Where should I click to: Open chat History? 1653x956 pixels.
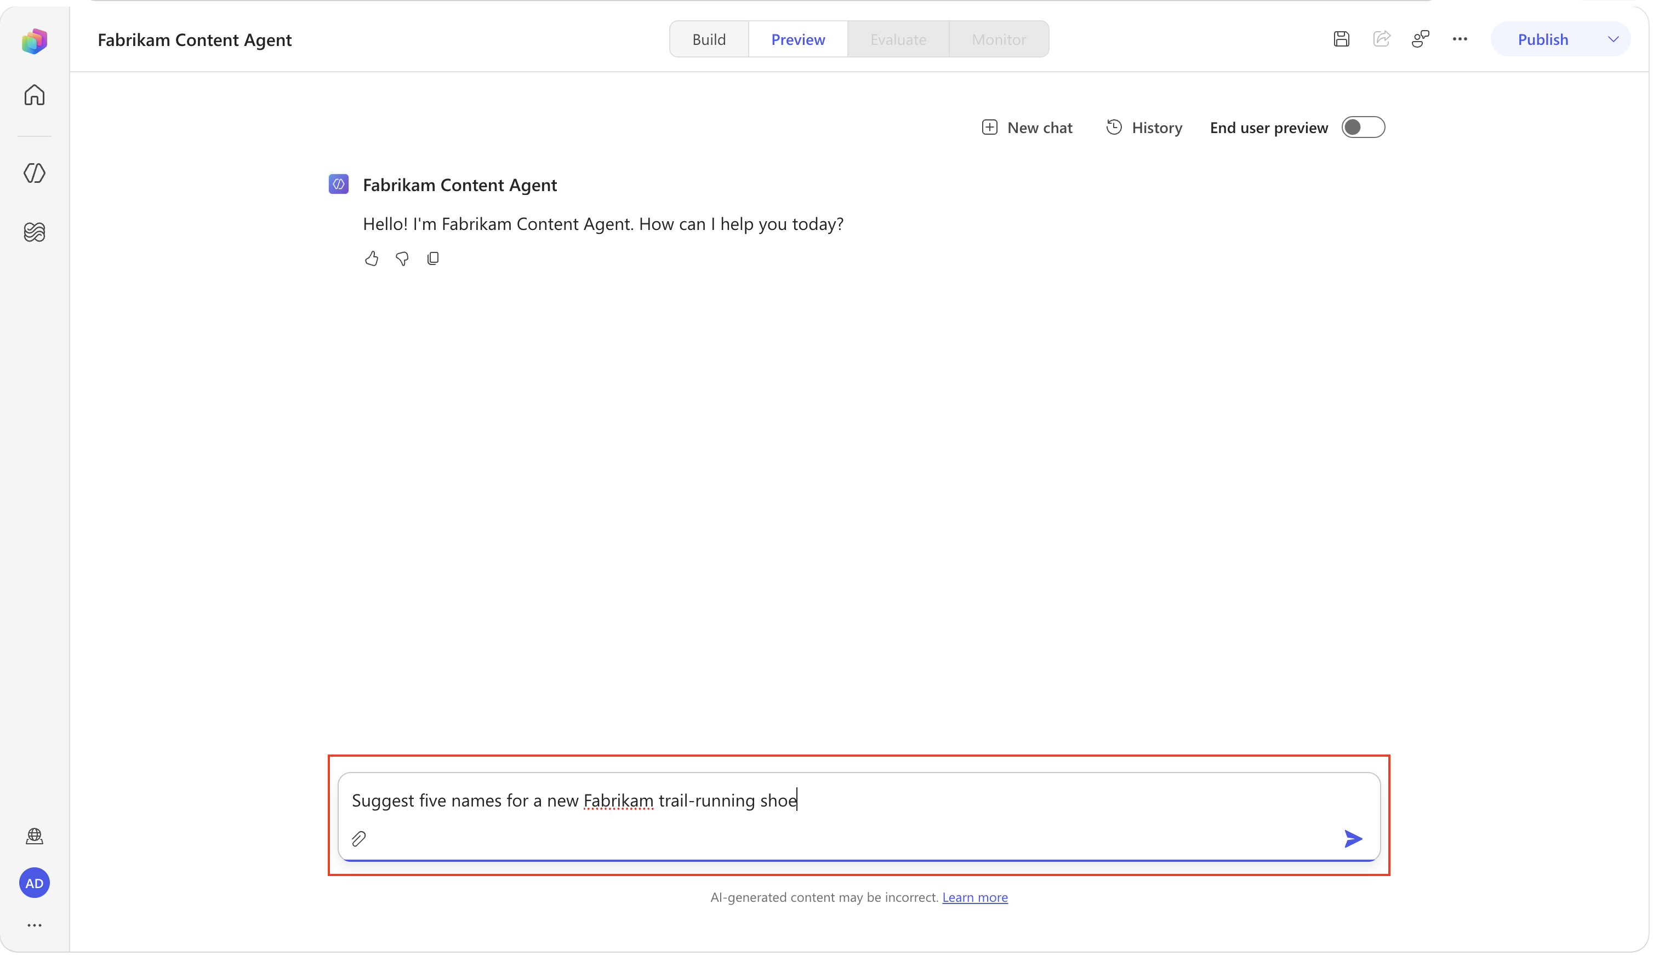(x=1144, y=127)
